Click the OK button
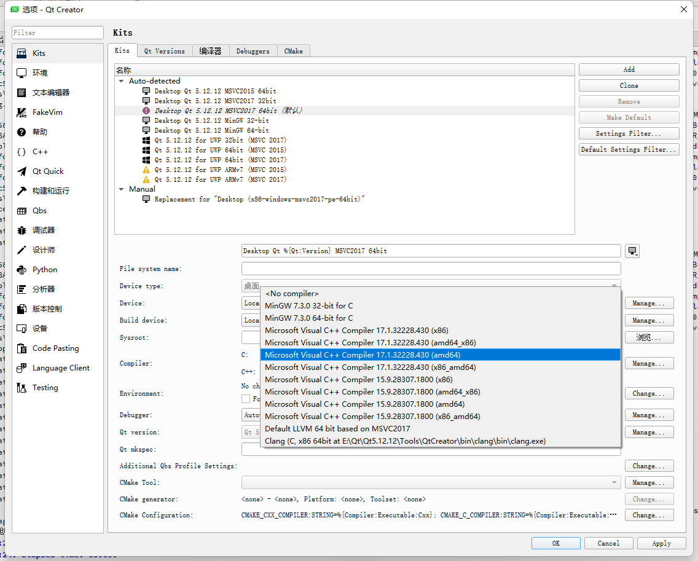The height and width of the screenshot is (561, 698). 556,543
